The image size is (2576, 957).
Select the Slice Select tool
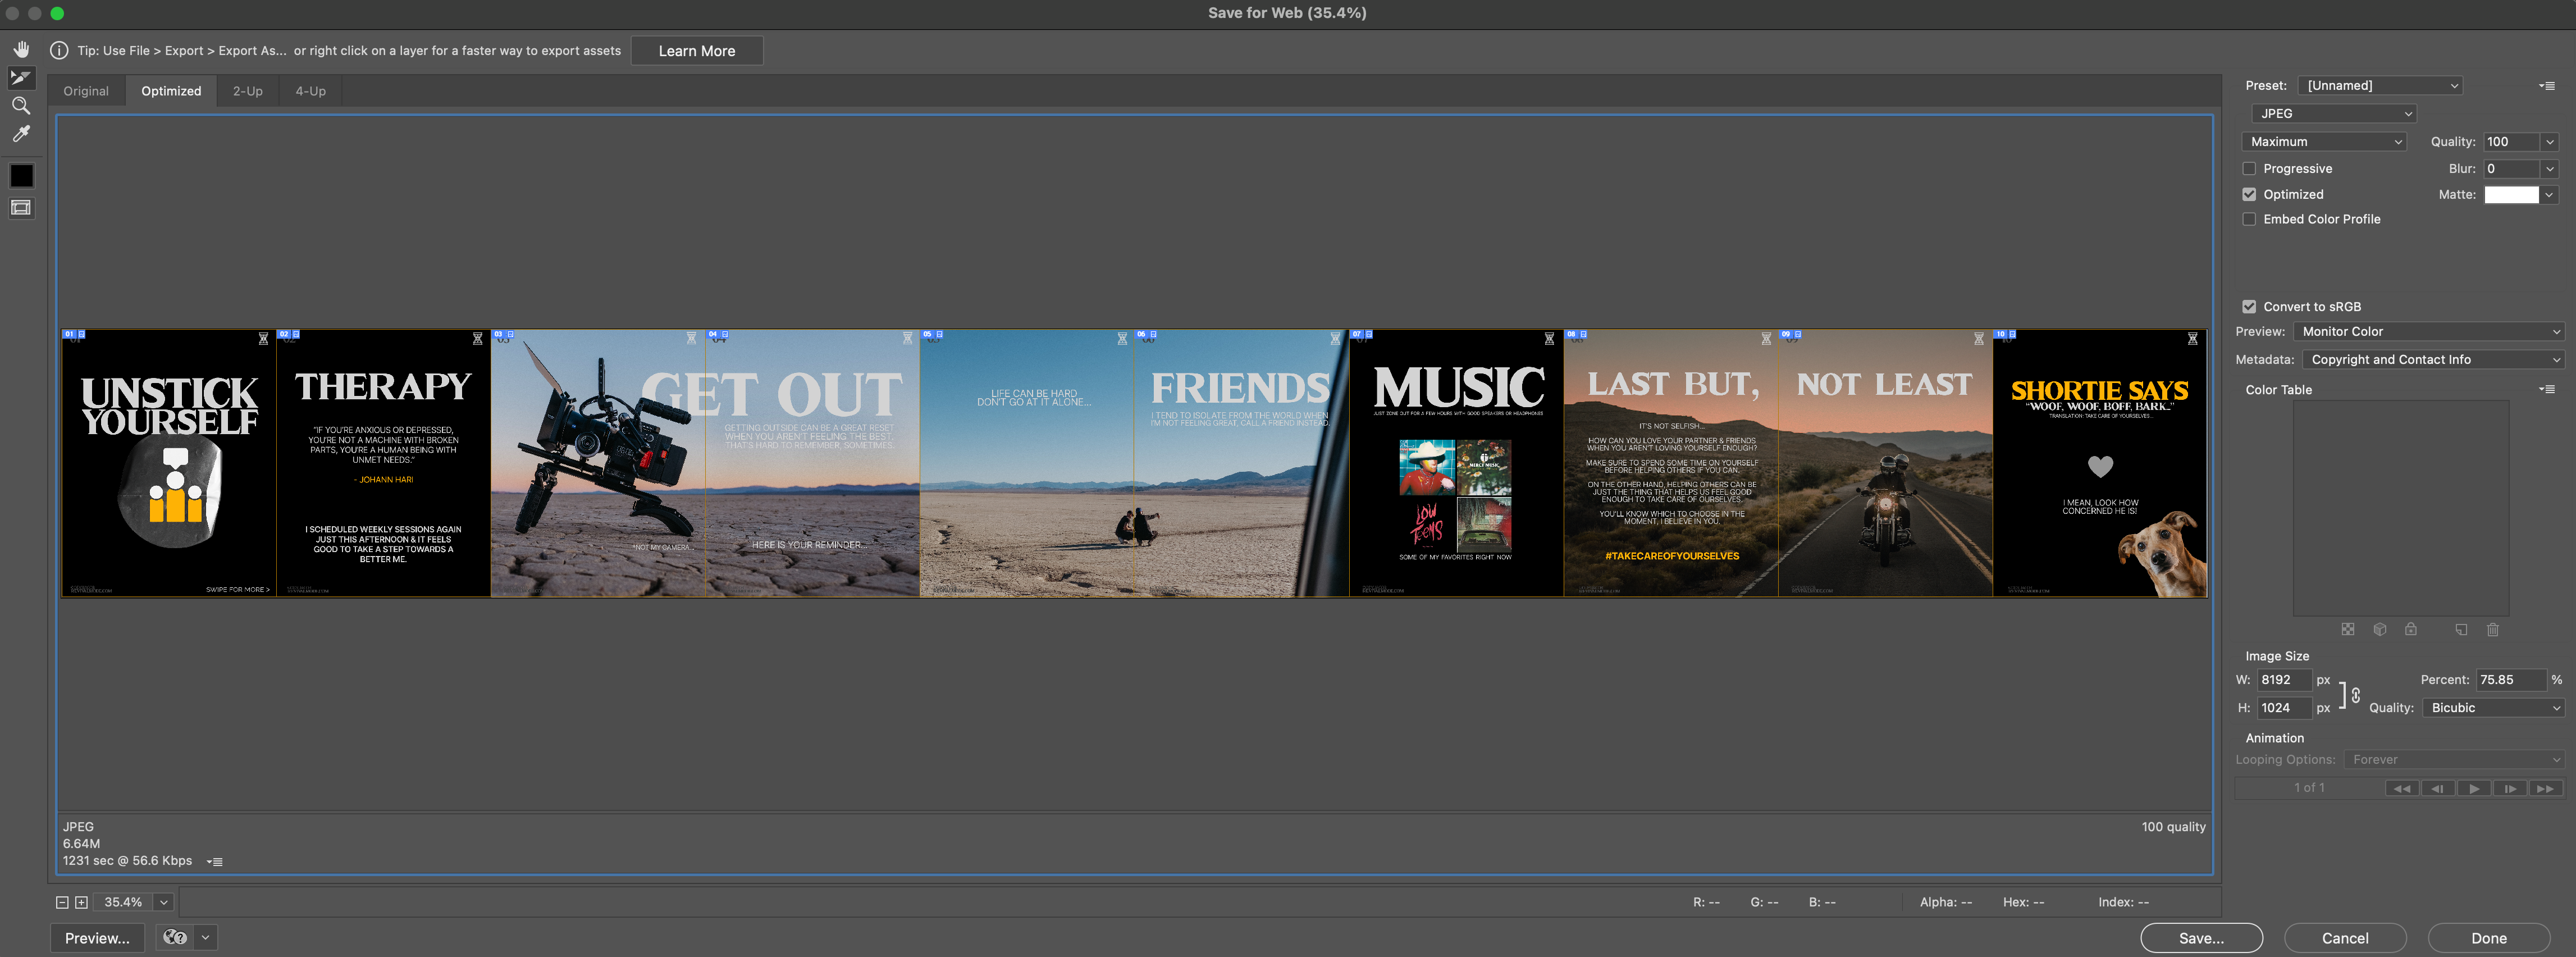point(21,77)
